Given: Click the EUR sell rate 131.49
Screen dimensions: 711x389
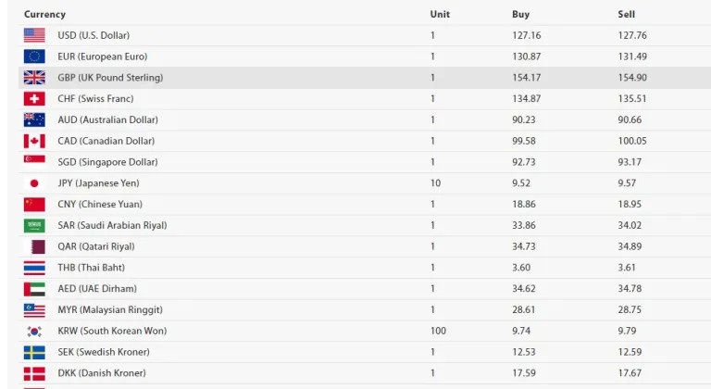Looking at the screenshot, I should [x=632, y=56].
